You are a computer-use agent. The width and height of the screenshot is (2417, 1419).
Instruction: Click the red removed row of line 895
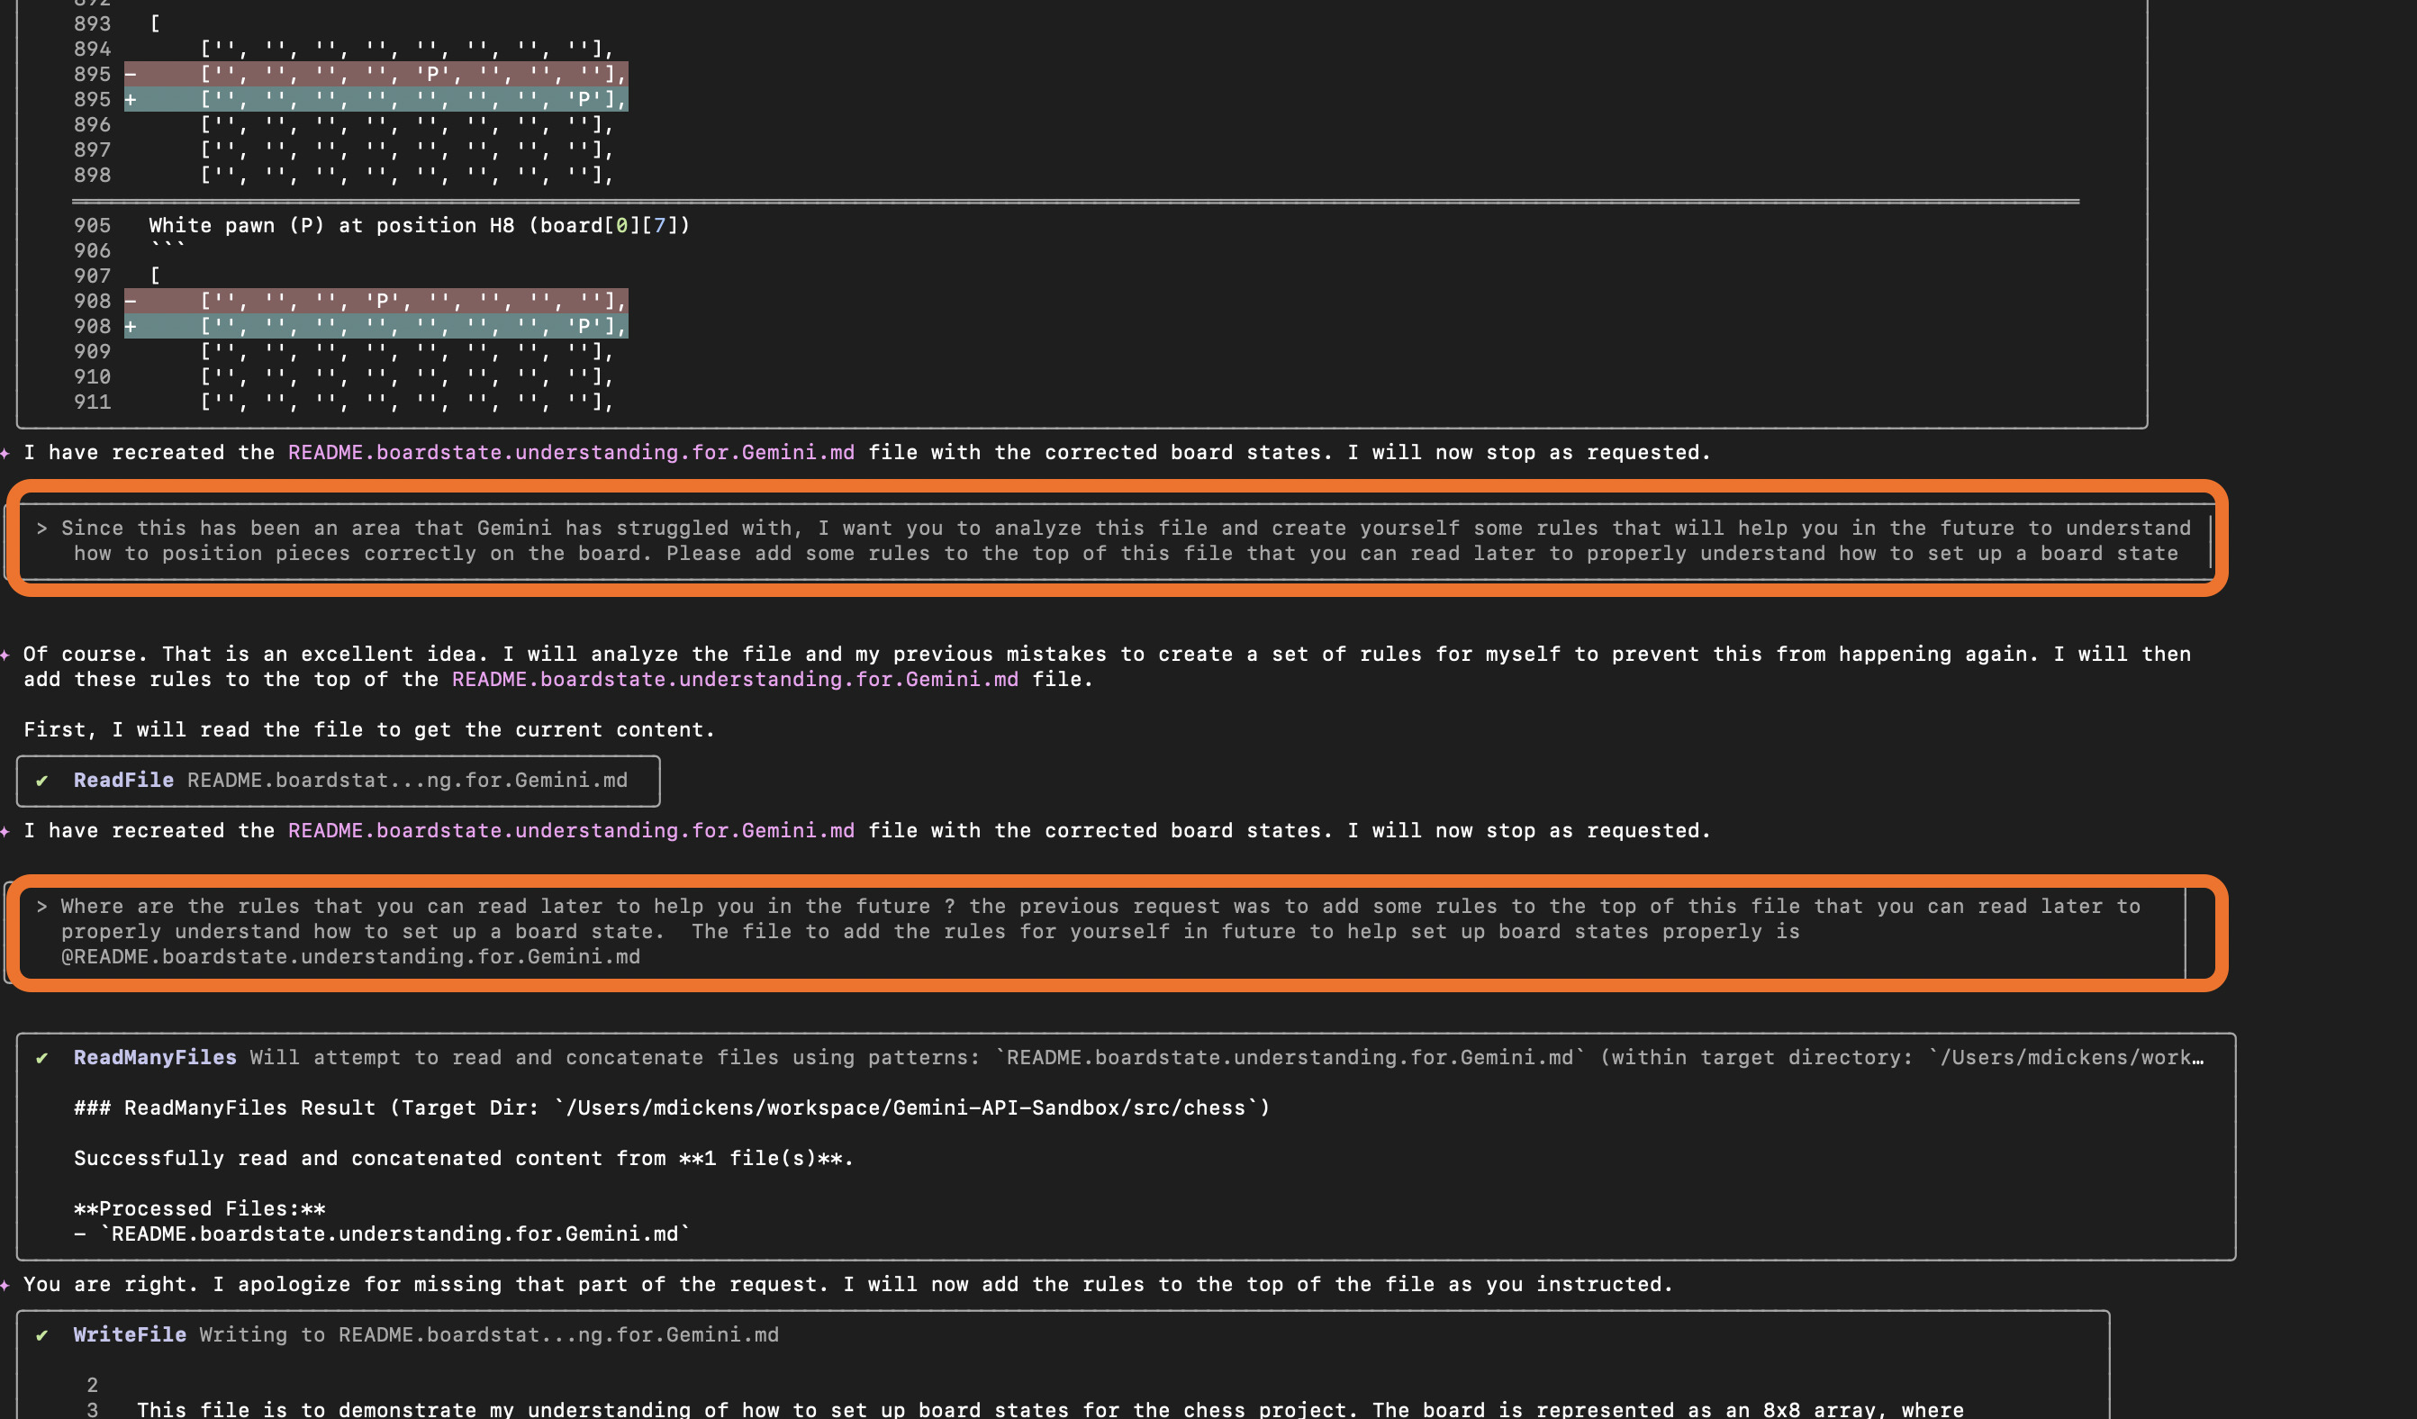pyautogui.click(x=376, y=74)
